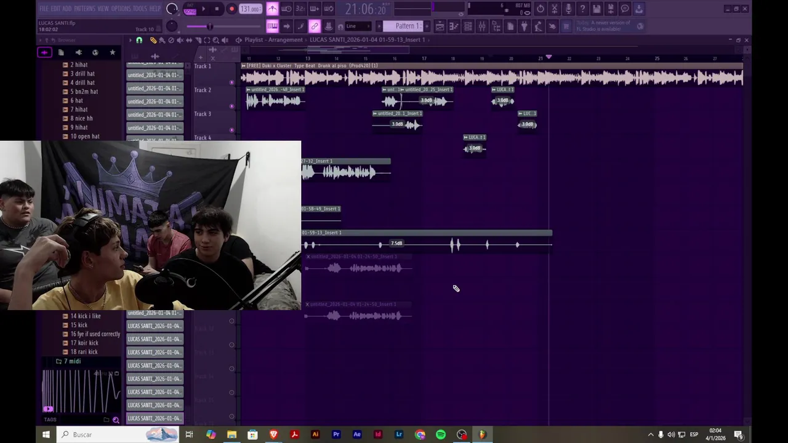Open the playlist view icon
788x443 pixels.
440,26
